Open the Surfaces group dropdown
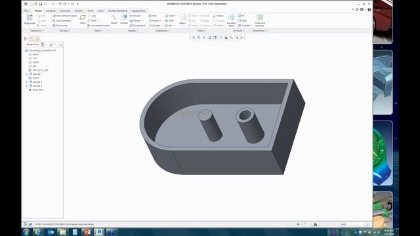The height and width of the screenshot is (236, 420). (238, 31)
